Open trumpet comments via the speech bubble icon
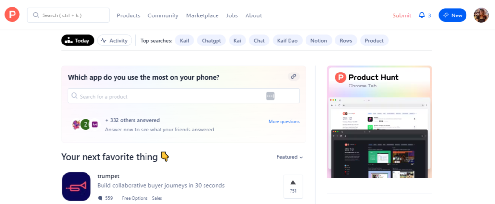This screenshot has height=204, width=495. tap(100, 198)
